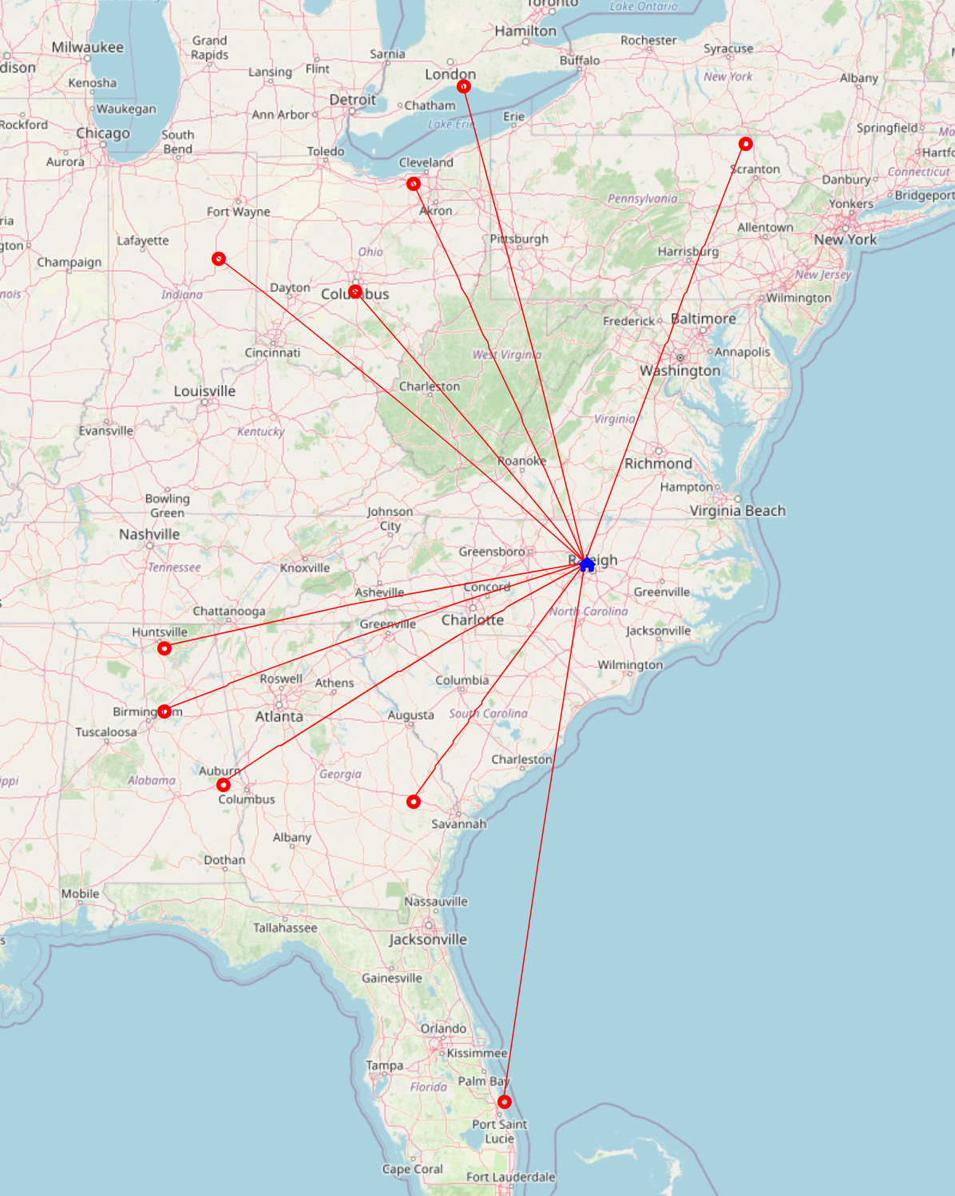
Task: Select the red marker below London, Ontario
Action: pyautogui.click(x=464, y=86)
